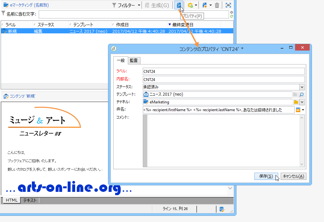Image resolution: width=324 pixels, height=222 pixels.
Task: Minimize the コンテンツのプロパティ dialog
Action: pos(282,48)
